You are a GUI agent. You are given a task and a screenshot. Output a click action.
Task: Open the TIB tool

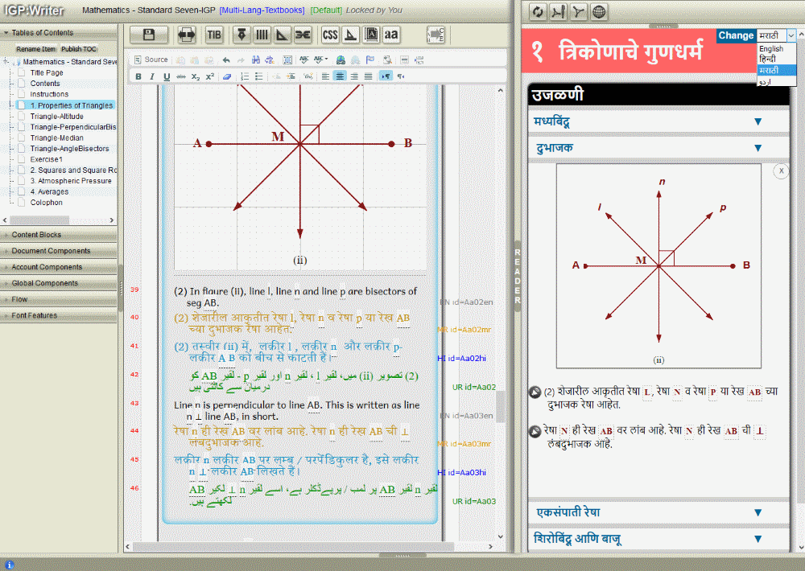(214, 35)
